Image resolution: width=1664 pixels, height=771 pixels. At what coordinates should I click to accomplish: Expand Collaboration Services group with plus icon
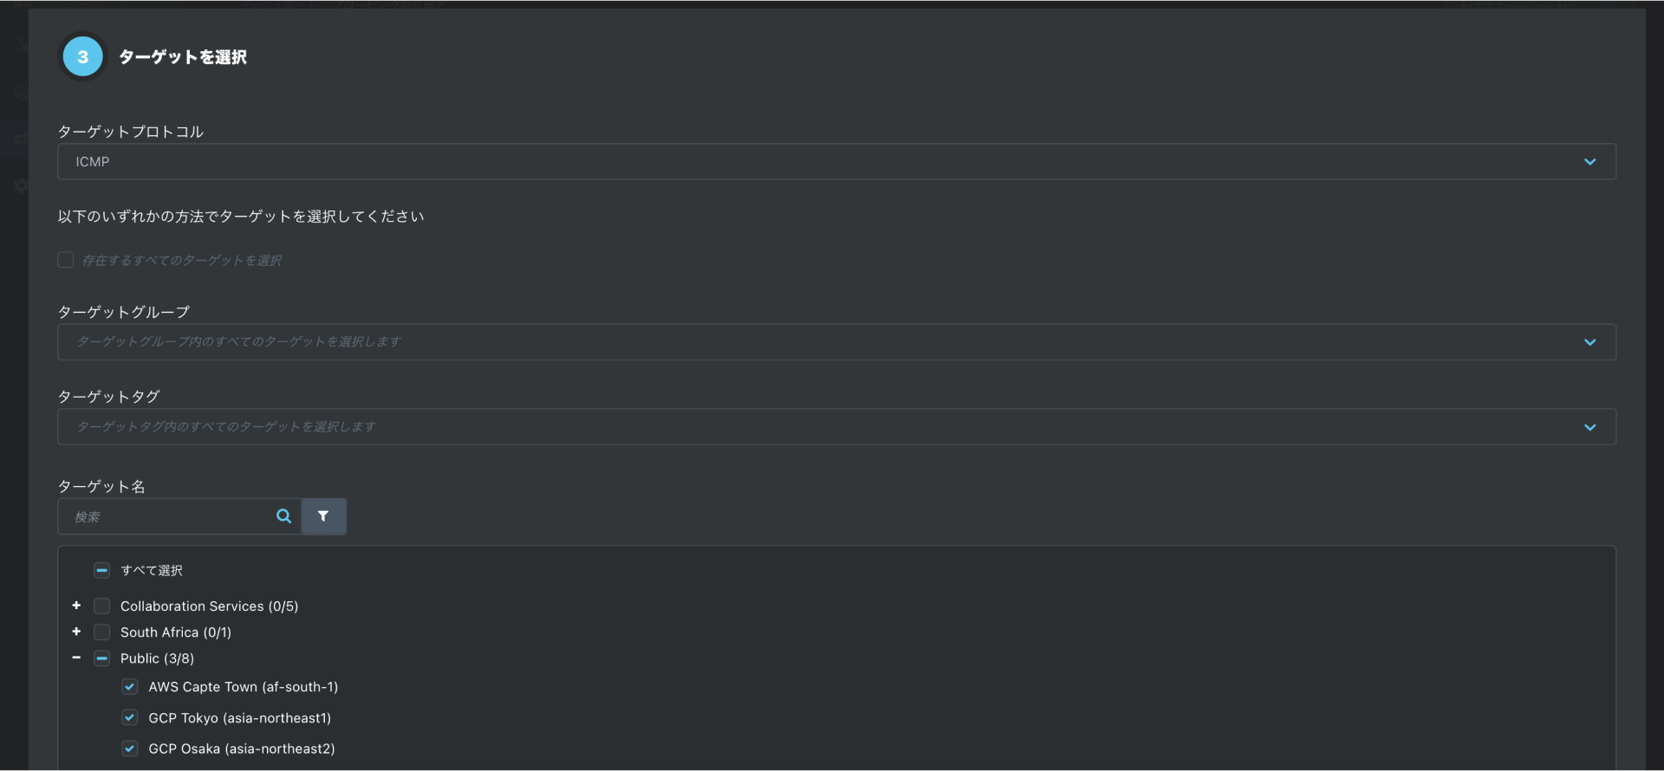point(76,606)
